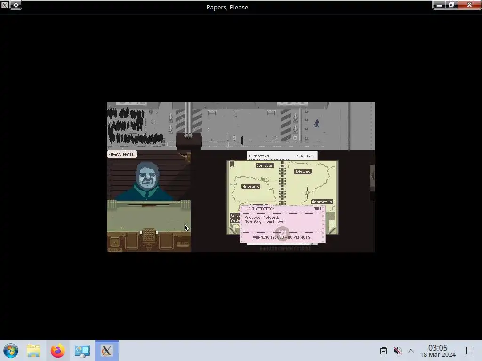The height and width of the screenshot is (361, 482).
Task: Click the document slot on the counter
Action: tap(148, 205)
